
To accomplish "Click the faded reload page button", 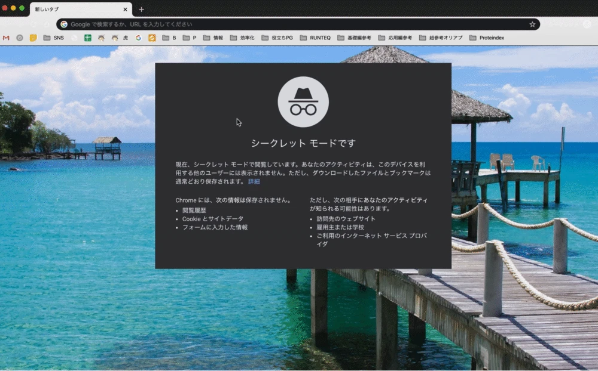I will point(33,24).
